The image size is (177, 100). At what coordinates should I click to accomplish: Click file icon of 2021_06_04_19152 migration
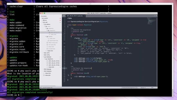[47, 61]
